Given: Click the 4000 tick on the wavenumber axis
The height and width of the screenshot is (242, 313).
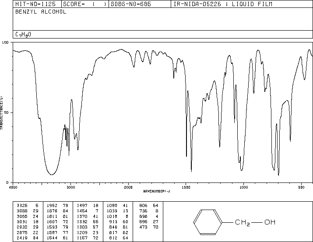Looking at the screenshot, I should click(x=13, y=187).
